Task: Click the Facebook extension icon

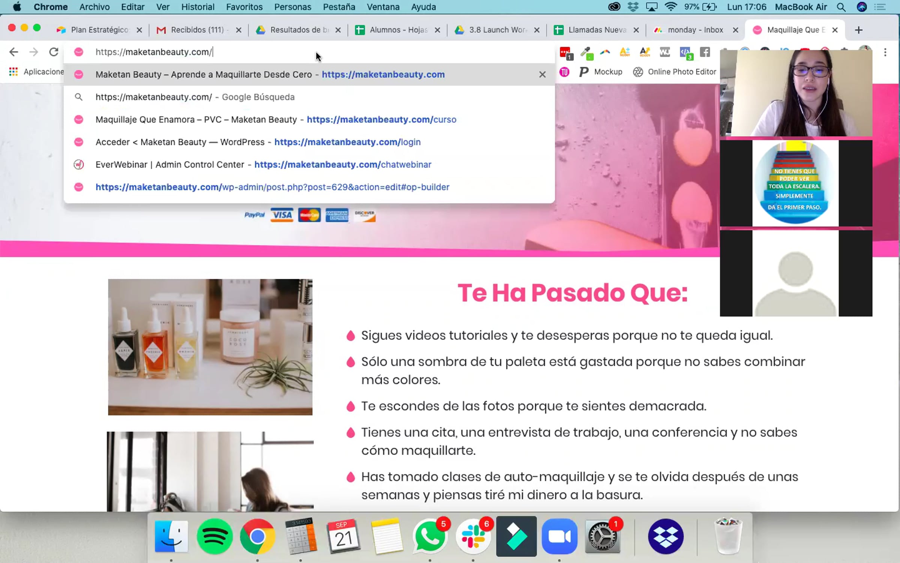Action: (x=705, y=52)
